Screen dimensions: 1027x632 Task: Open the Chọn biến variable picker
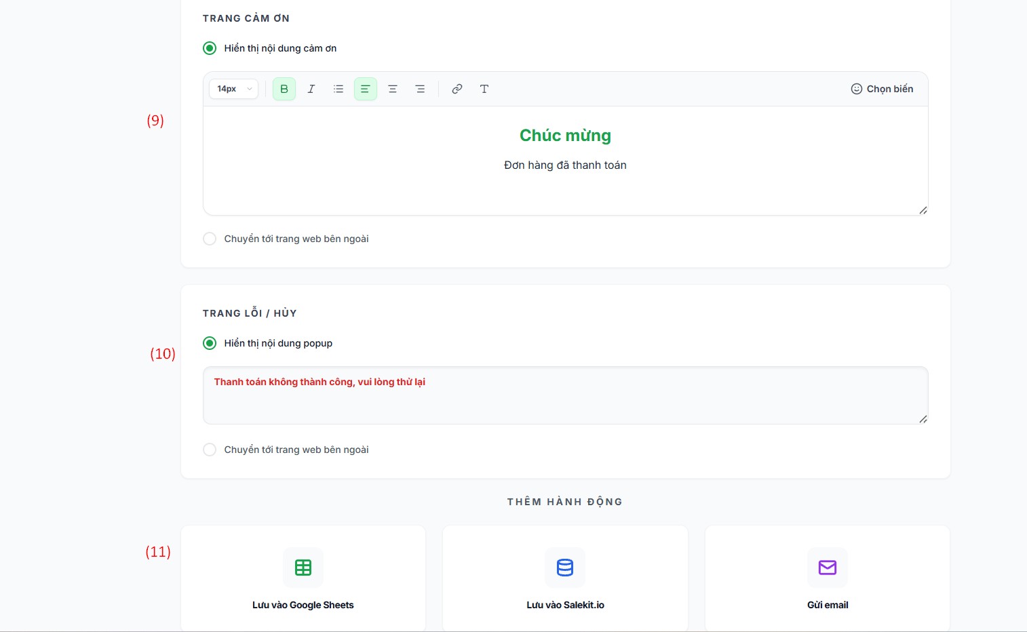(x=882, y=89)
